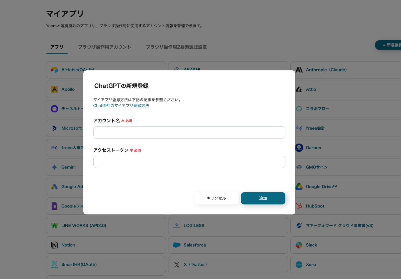Select the Attio app name
The image size is (401, 279).
click(311, 89)
